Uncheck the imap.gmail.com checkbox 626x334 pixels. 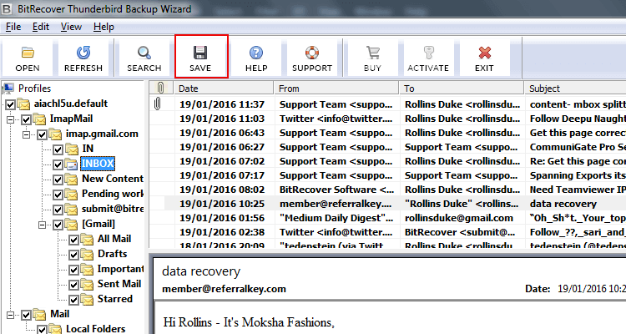pos(43,134)
